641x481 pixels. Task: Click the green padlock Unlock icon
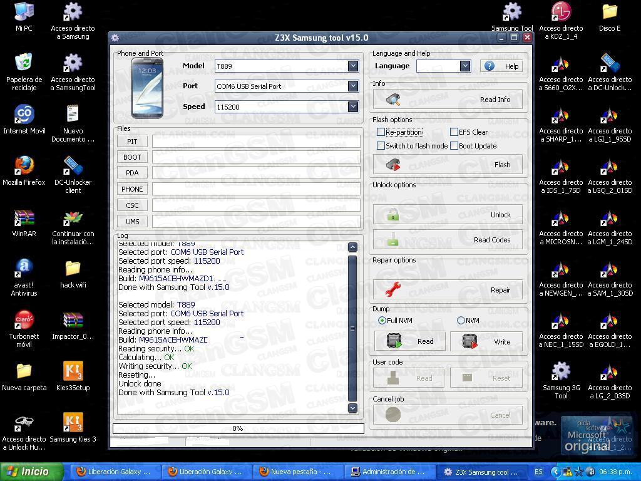(x=393, y=214)
